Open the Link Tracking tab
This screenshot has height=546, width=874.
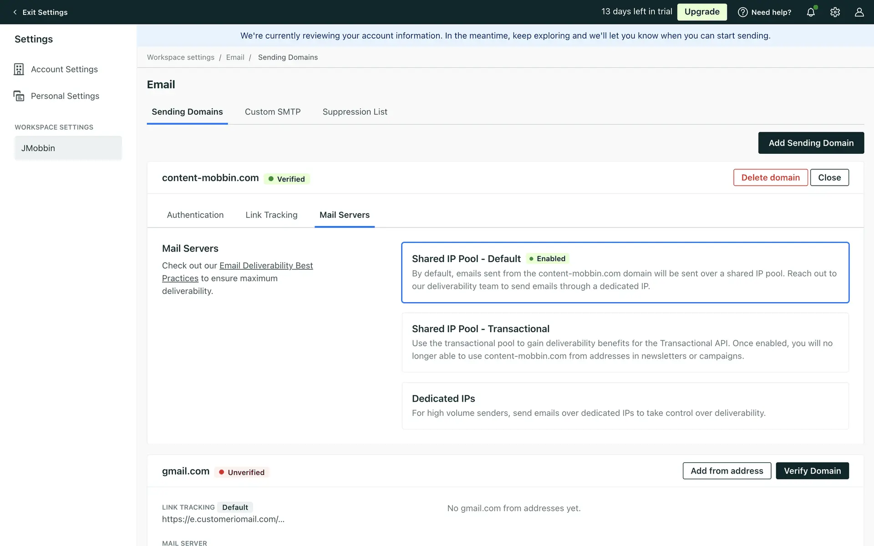(x=271, y=215)
